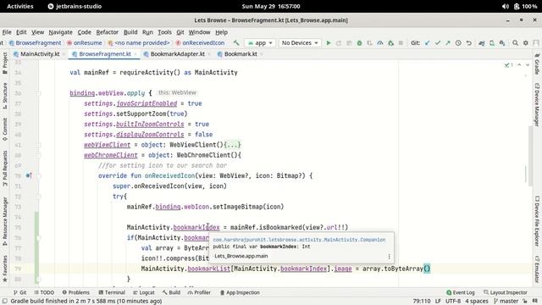The height and width of the screenshot is (305, 542).
Task: Click the 79:110 line column indicator
Action: pyautogui.click(x=422, y=302)
